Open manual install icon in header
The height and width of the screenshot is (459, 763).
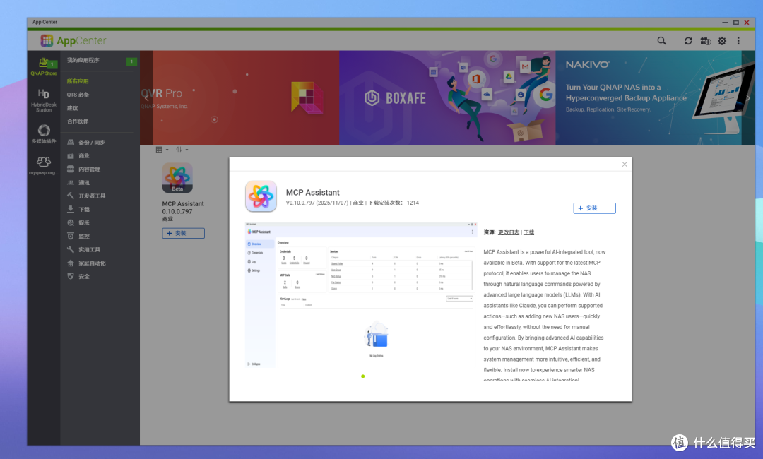[705, 41]
